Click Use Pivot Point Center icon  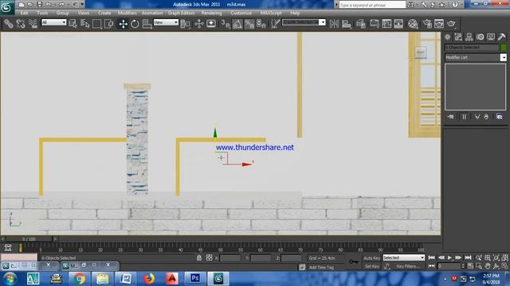pos(185,24)
